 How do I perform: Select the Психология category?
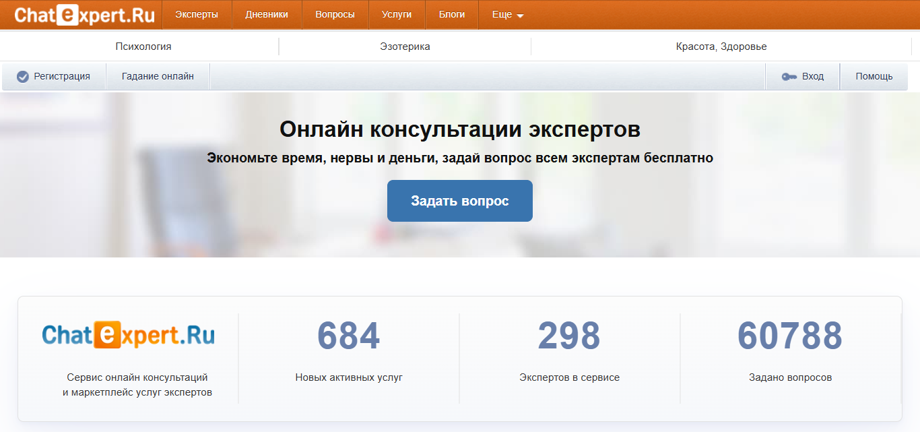point(143,47)
